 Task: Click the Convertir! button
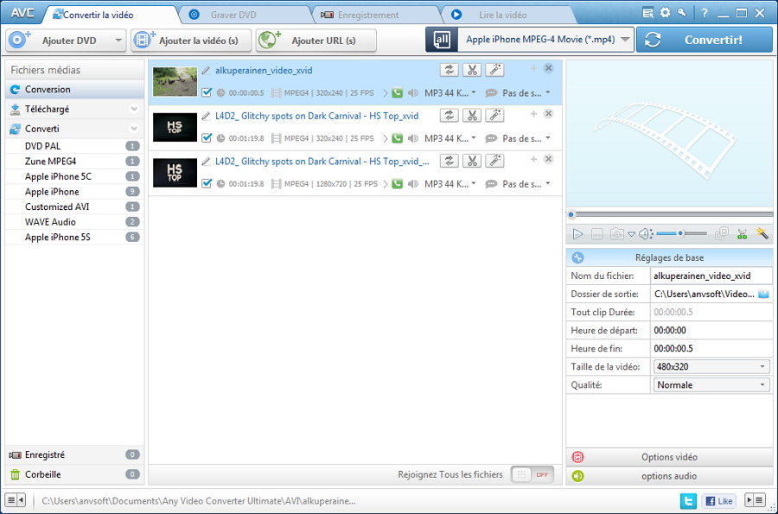point(704,40)
